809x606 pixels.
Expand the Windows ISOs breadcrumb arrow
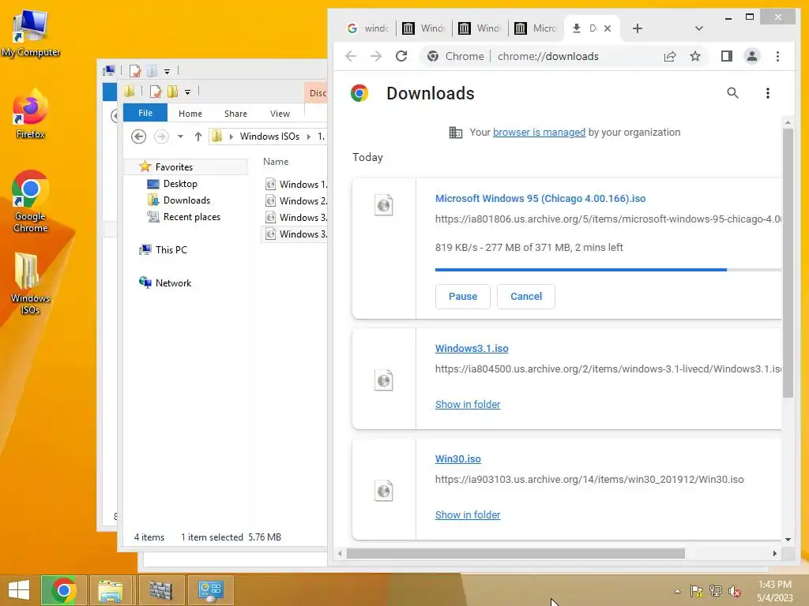point(309,137)
